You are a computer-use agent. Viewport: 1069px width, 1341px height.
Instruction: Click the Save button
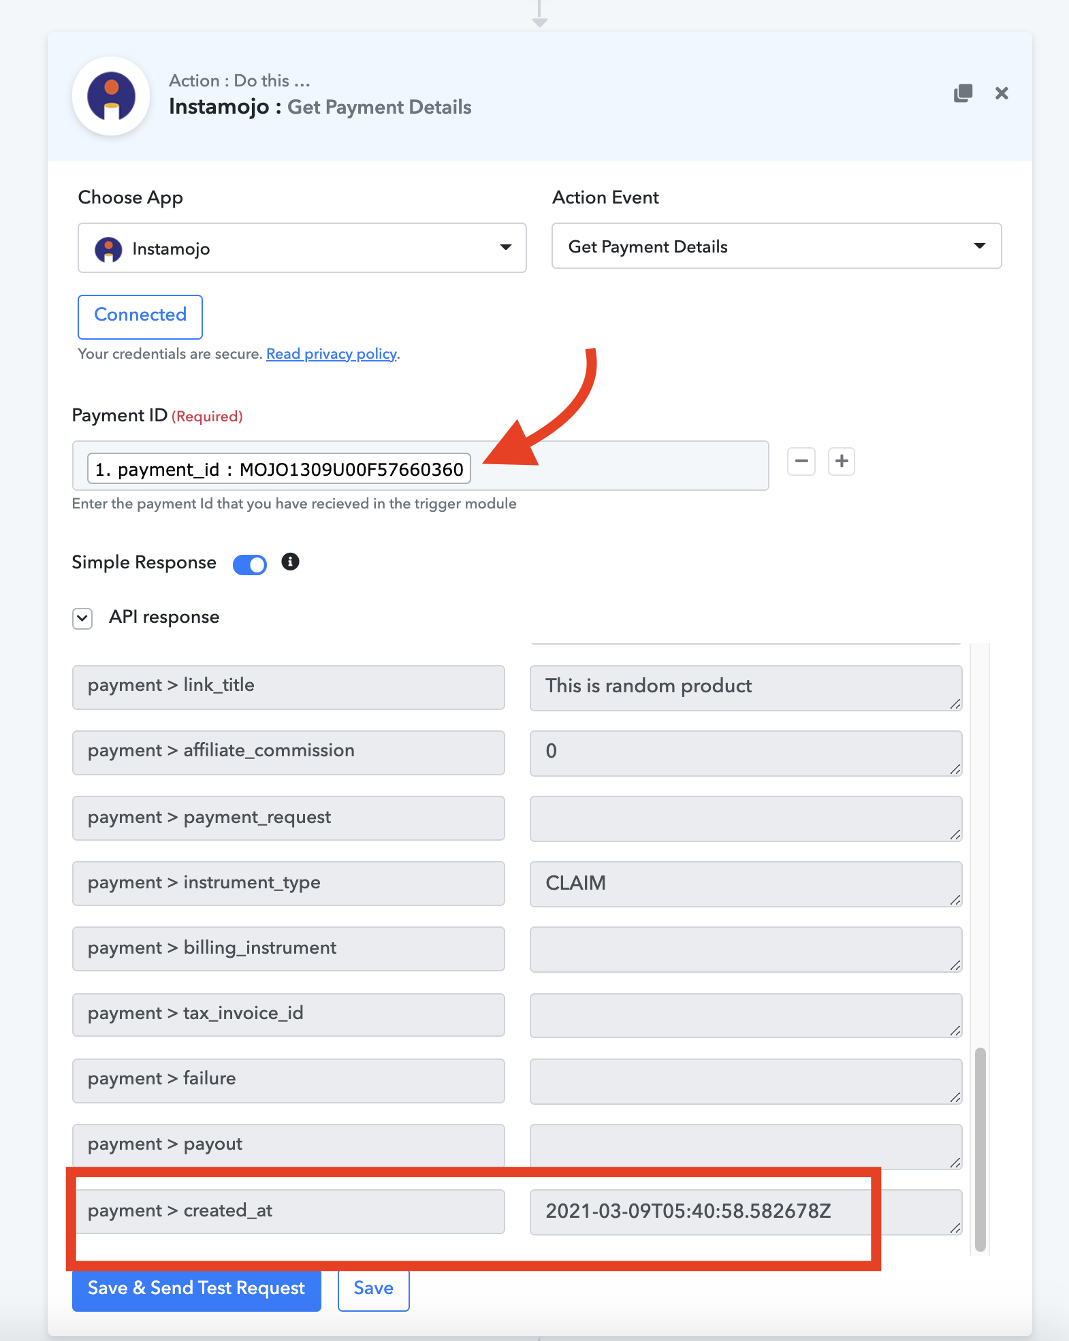click(373, 1288)
